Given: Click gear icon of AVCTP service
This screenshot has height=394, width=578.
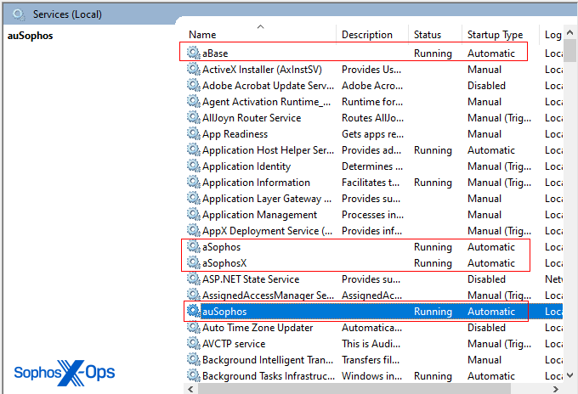Looking at the screenshot, I should click(194, 344).
